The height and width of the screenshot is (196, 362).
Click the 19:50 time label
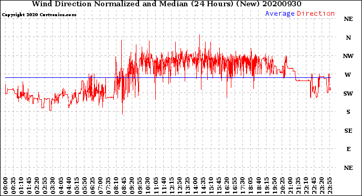click(x=274, y=186)
